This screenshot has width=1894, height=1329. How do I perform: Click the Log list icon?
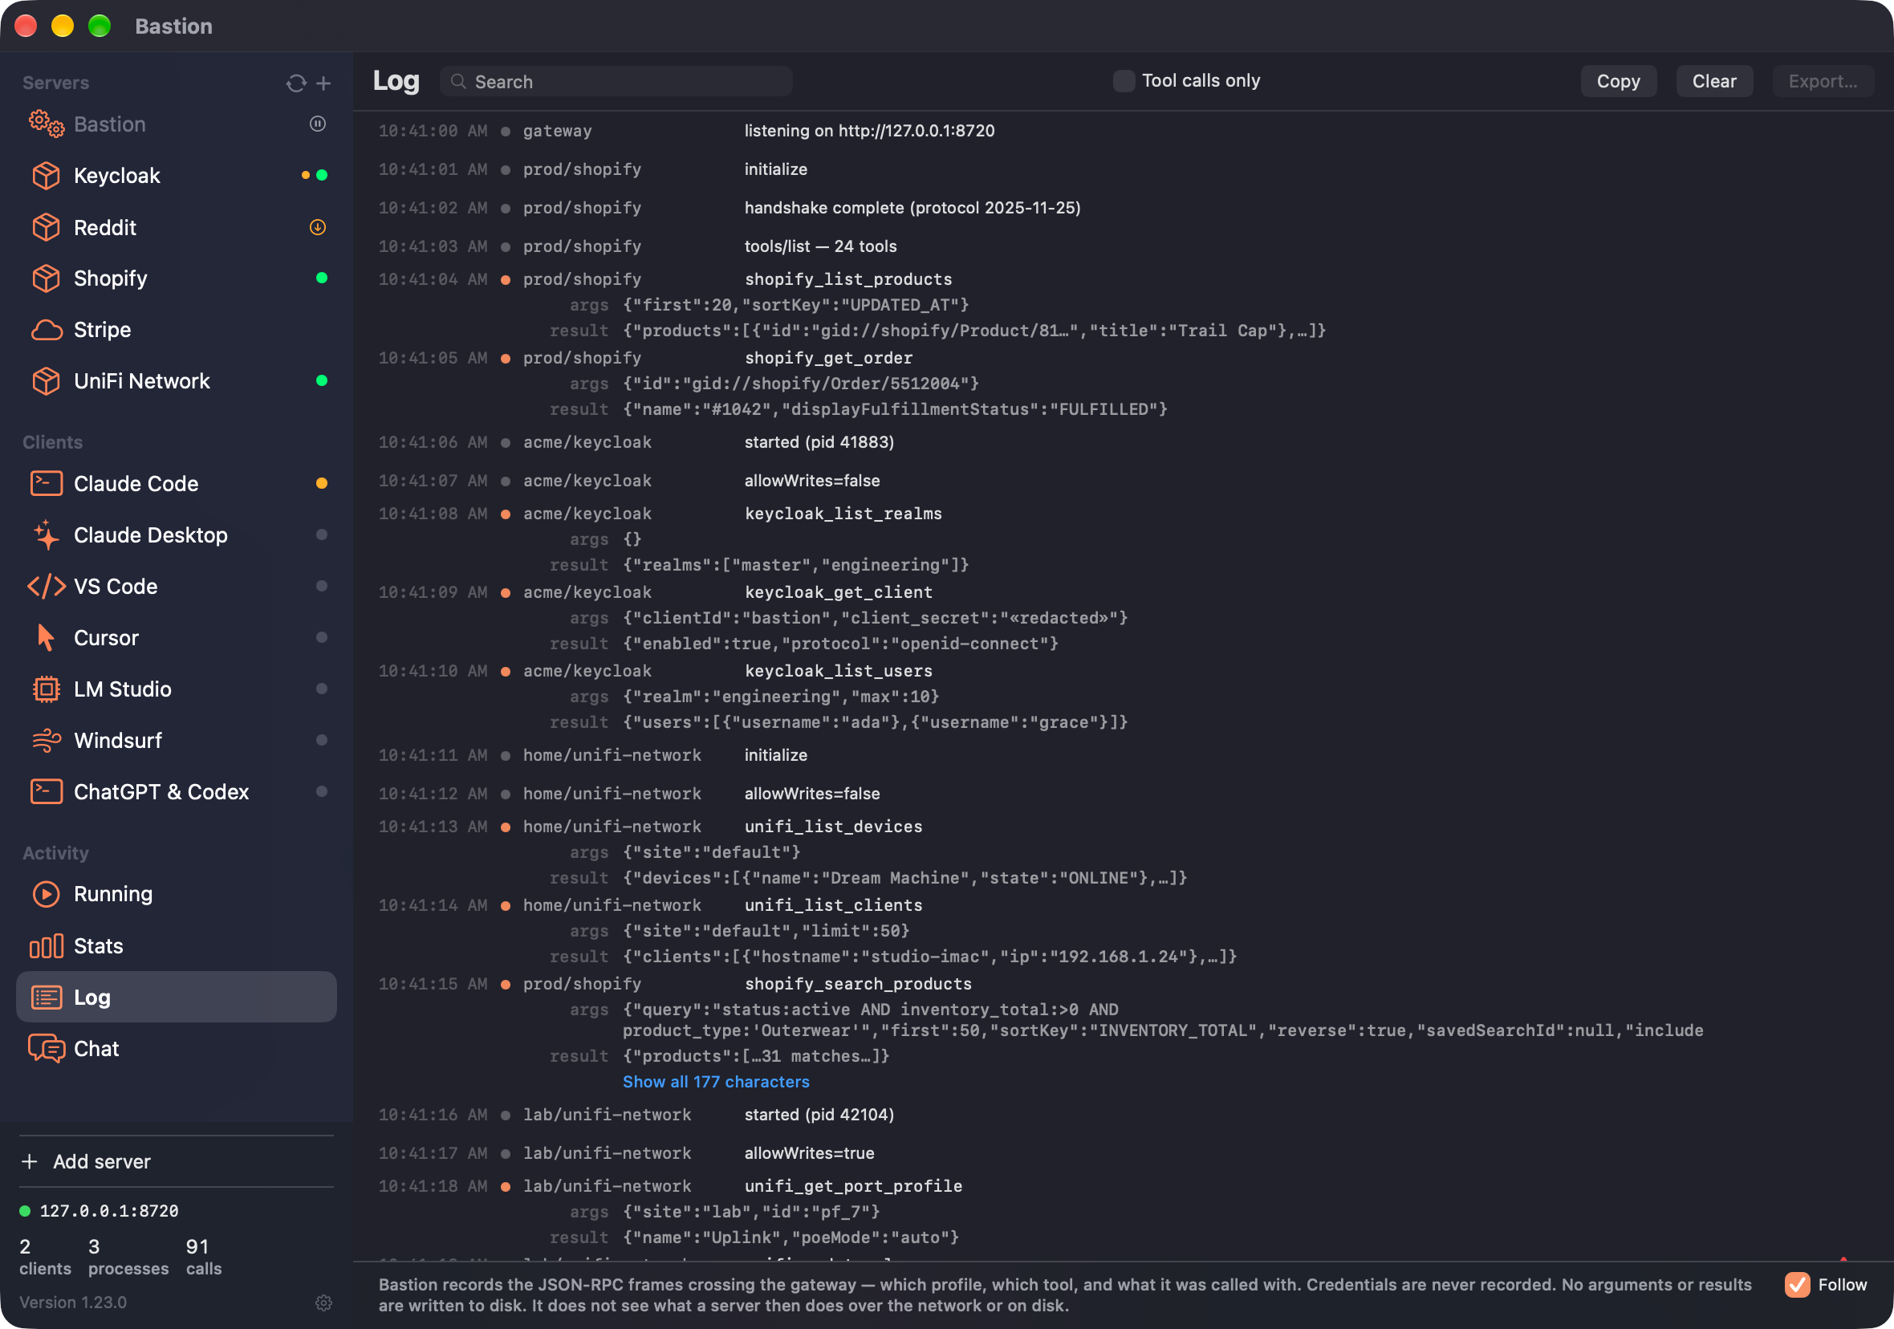47,998
